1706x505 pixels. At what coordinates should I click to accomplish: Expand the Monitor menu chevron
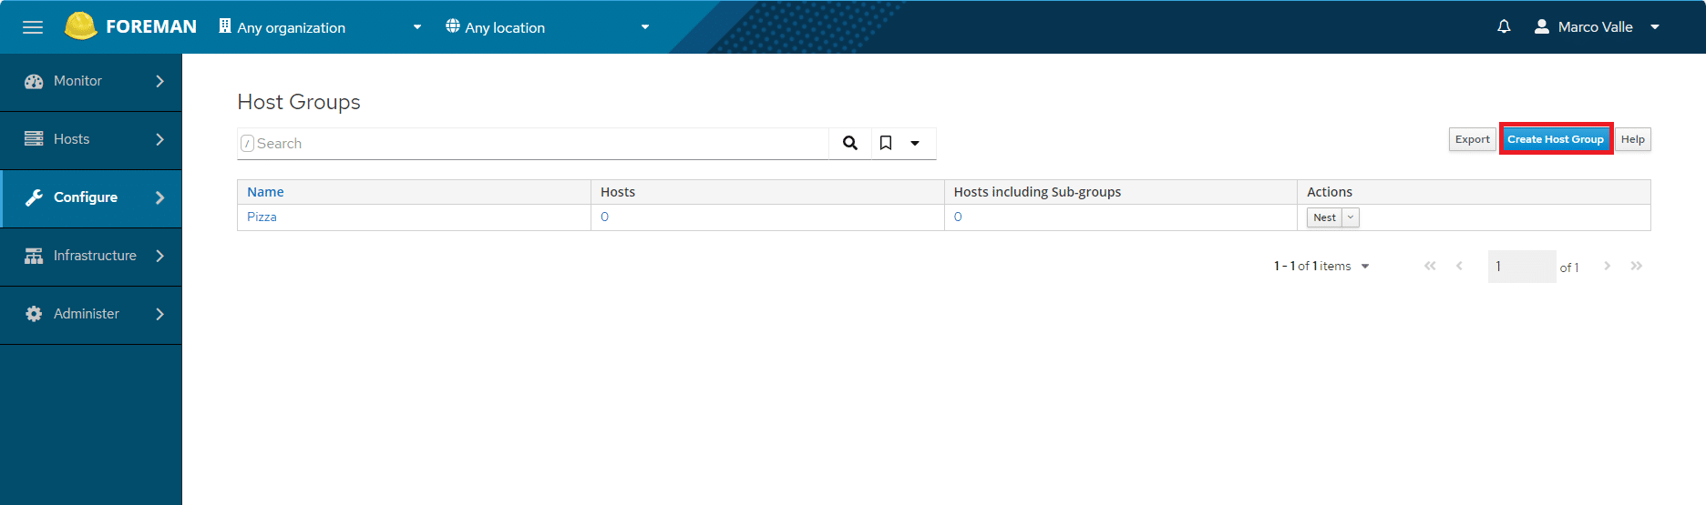click(160, 81)
